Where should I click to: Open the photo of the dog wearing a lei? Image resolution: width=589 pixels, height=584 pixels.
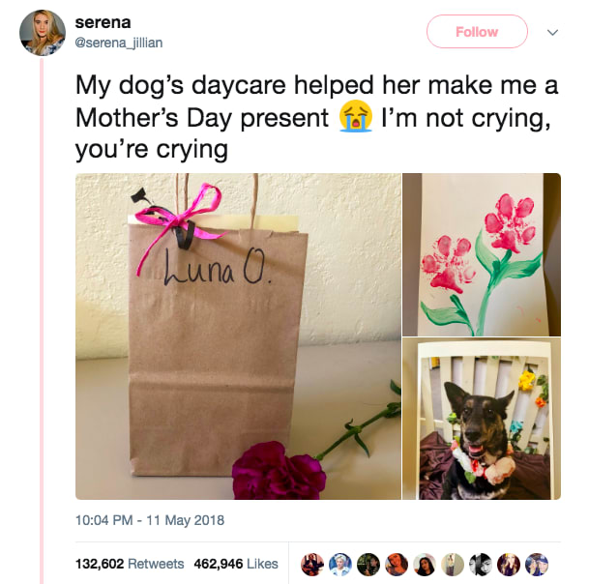click(x=482, y=419)
